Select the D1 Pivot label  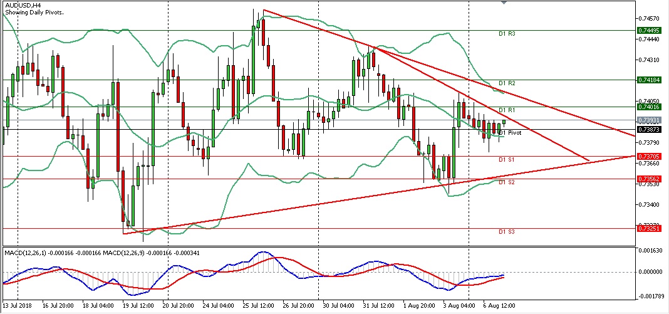click(x=510, y=133)
